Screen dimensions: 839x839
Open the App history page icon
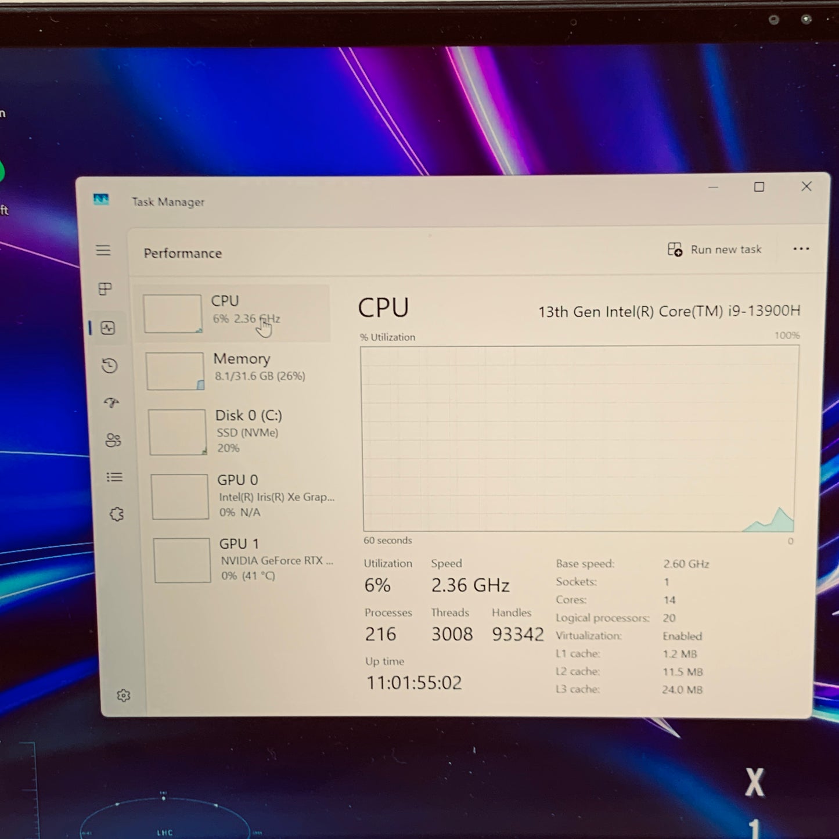tap(110, 366)
